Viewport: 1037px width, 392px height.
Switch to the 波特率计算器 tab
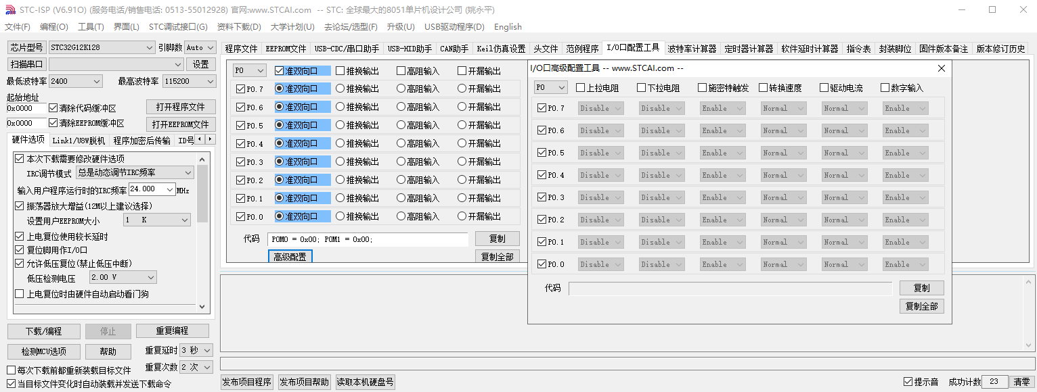coord(692,49)
